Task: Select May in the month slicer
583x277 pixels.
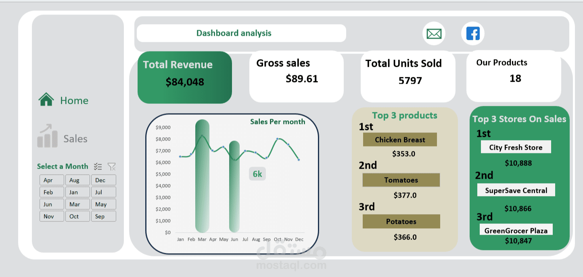Action: [103, 204]
